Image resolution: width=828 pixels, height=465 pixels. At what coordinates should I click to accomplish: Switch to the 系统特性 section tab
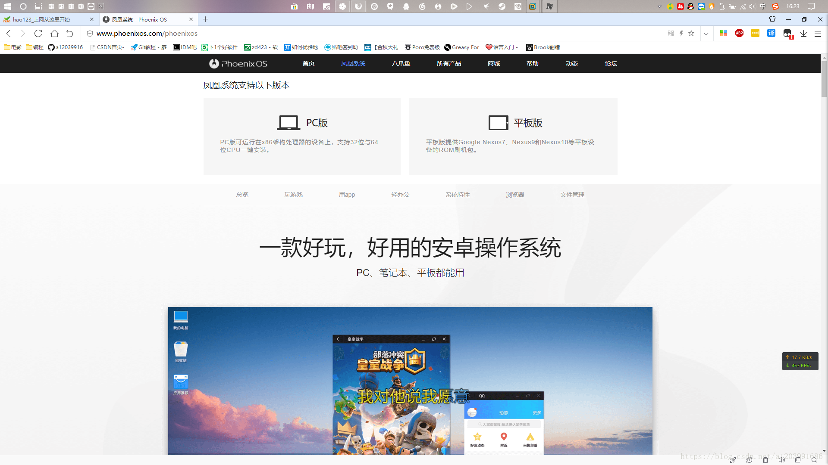[x=458, y=195]
